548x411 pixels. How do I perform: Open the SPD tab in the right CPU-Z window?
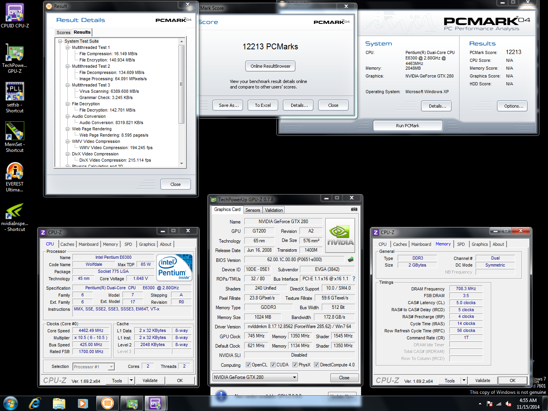pos(461,244)
